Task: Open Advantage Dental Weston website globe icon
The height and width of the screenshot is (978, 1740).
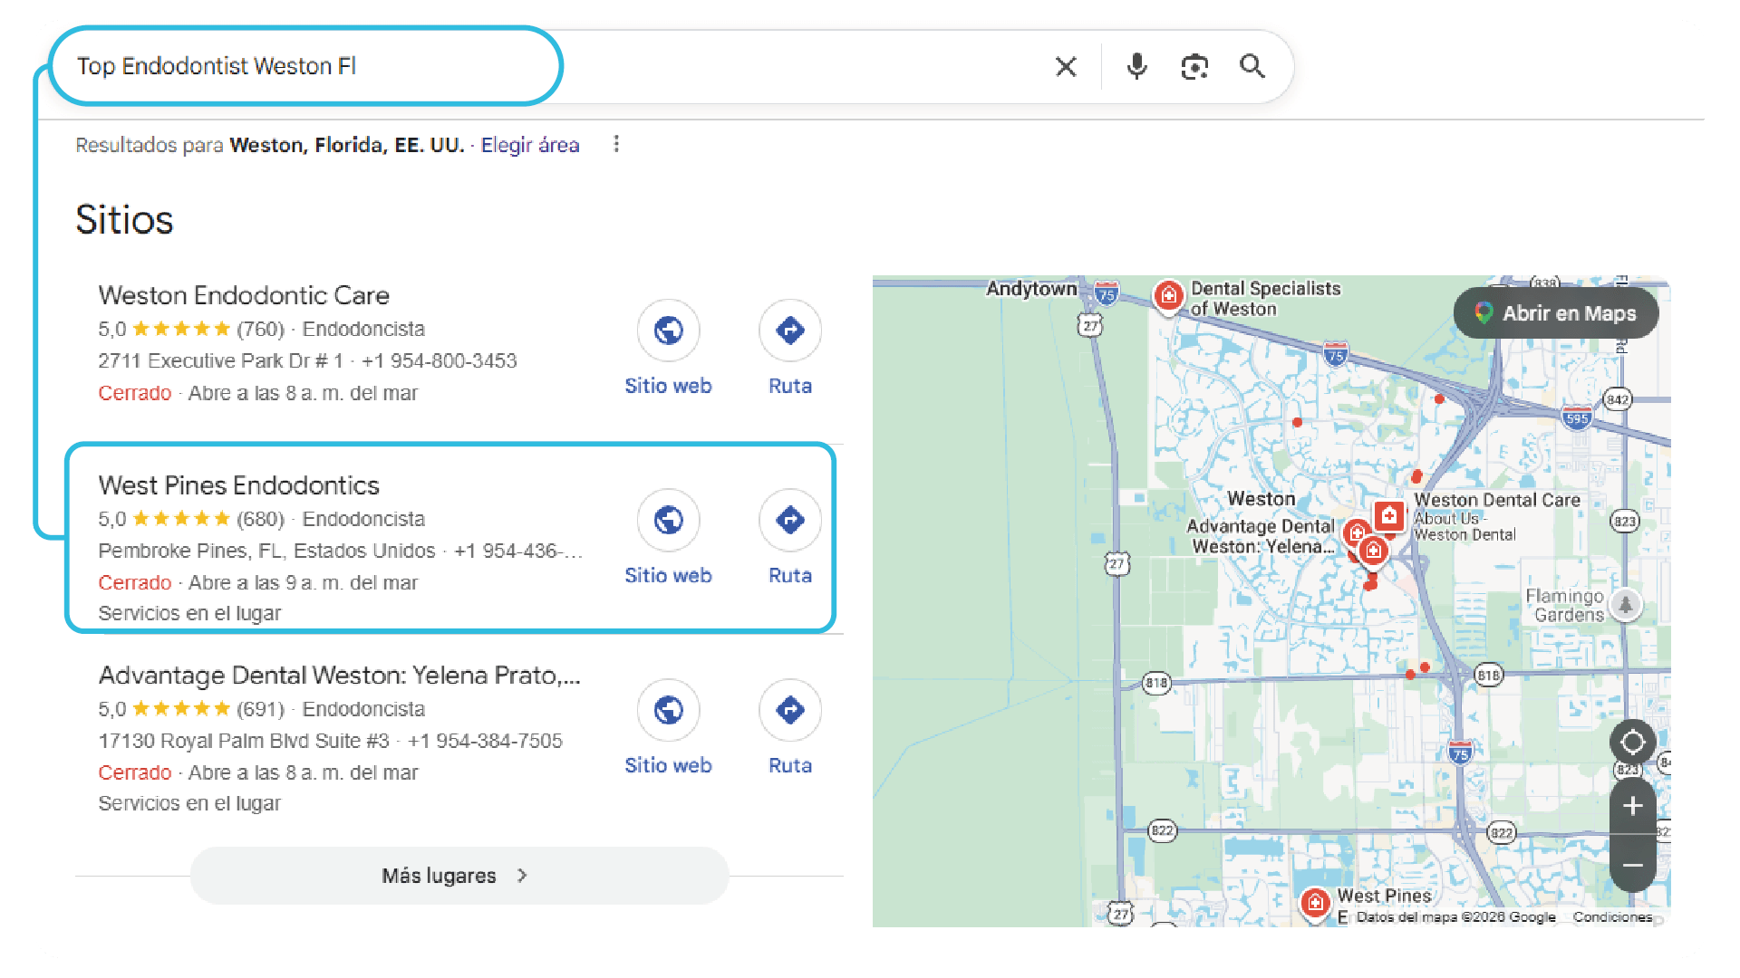Action: click(x=668, y=711)
